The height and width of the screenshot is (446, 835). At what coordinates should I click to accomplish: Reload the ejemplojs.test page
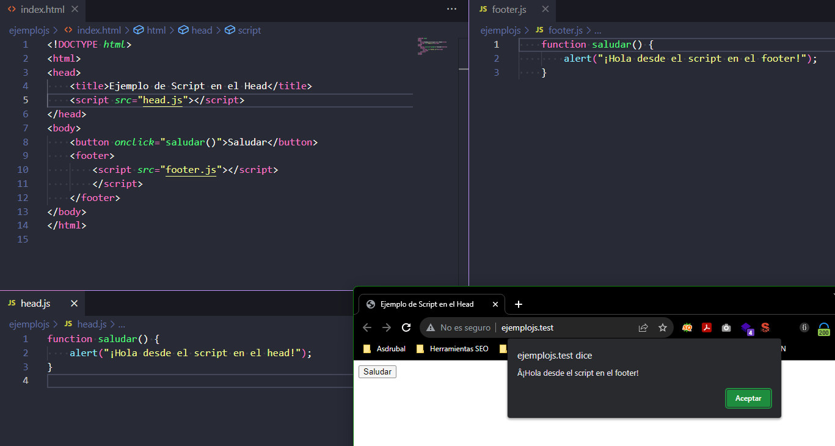pos(406,327)
